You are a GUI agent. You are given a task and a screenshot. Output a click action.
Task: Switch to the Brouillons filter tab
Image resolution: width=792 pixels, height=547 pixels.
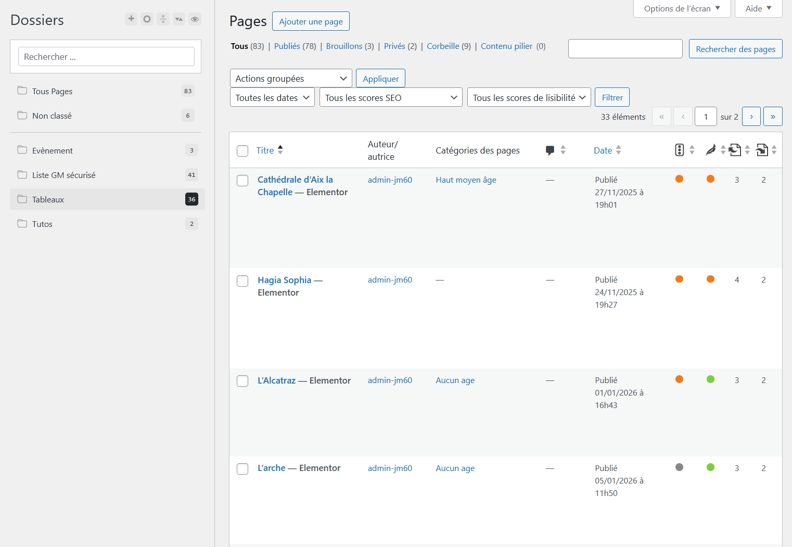pyautogui.click(x=344, y=46)
